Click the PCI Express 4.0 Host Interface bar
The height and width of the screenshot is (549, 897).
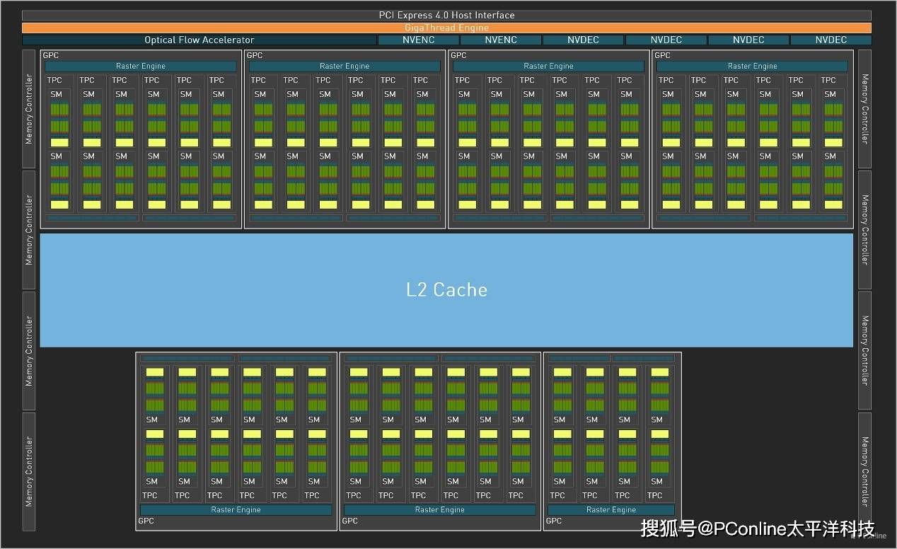coord(446,16)
